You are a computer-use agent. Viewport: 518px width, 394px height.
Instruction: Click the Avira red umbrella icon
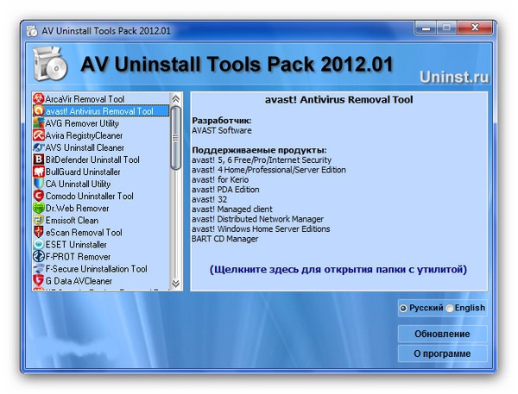39,135
